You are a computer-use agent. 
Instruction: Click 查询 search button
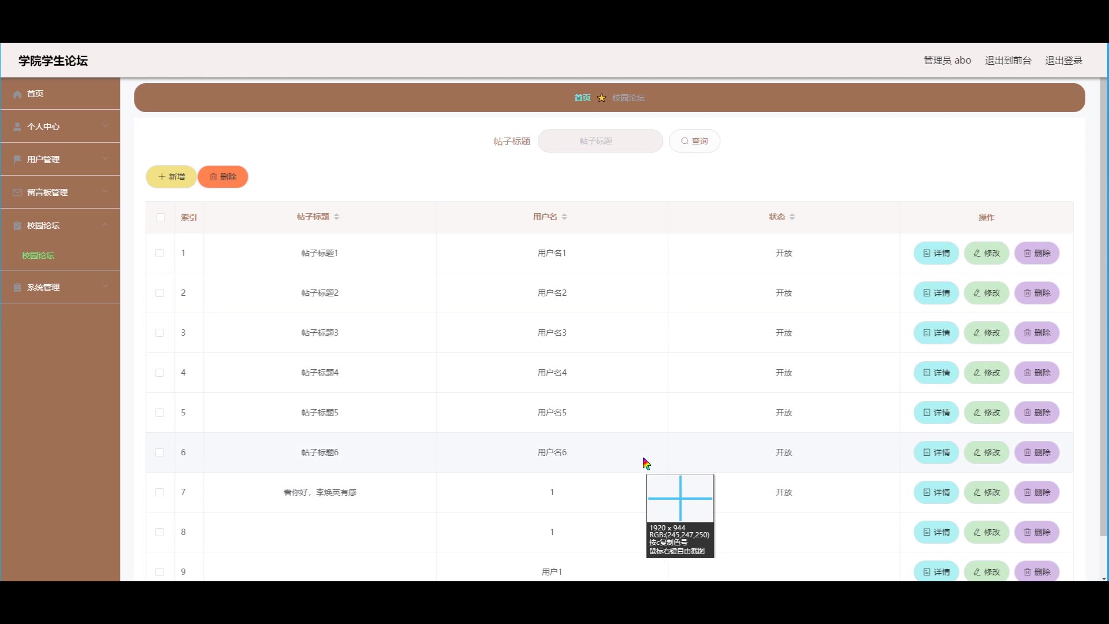(x=694, y=141)
